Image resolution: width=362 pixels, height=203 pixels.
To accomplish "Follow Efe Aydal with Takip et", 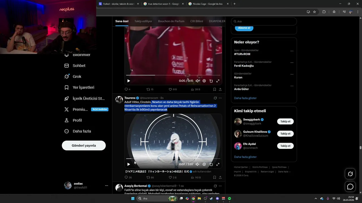I will (285, 146).
